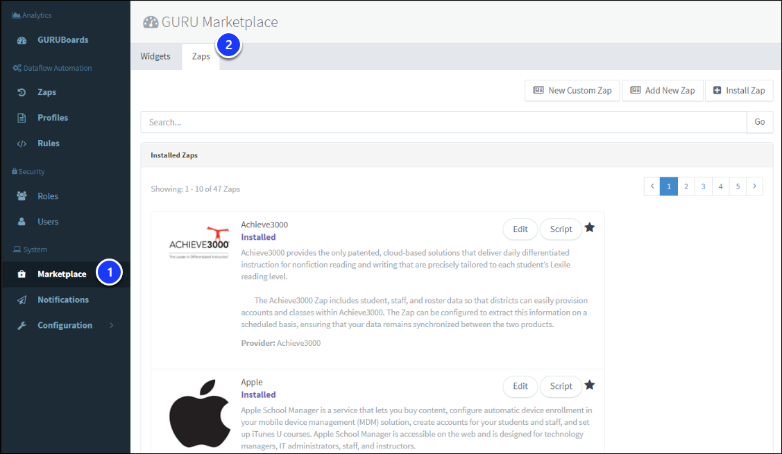Click the GURUBoards dashboard icon
The height and width of the screenshot is (454, 782).
click(22, 40)
